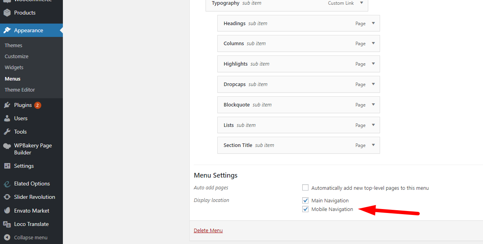Open the Widgets submenu page
Viewport: 483px width, 244px height.
(14, 67)
